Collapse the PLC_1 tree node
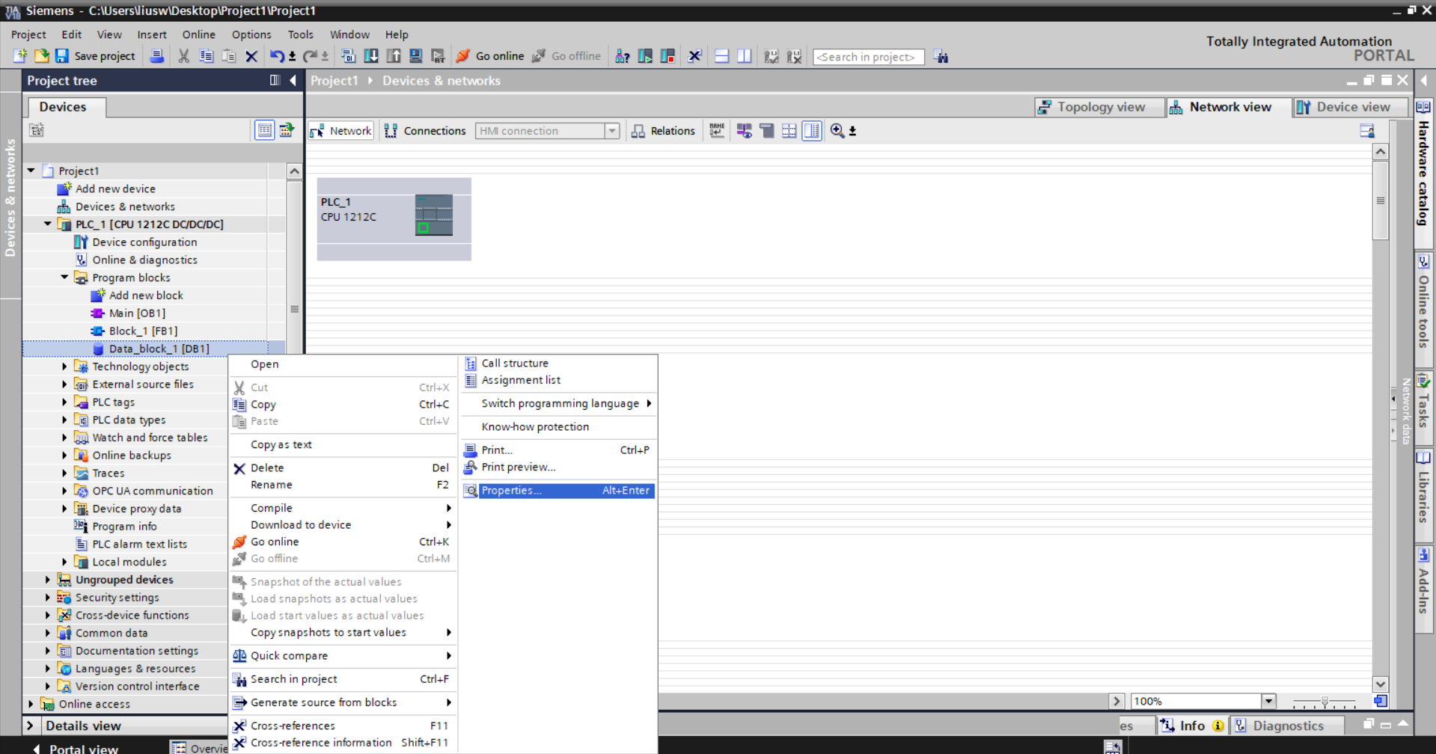This screenshot has height=754, width=1436. [48, 224]
